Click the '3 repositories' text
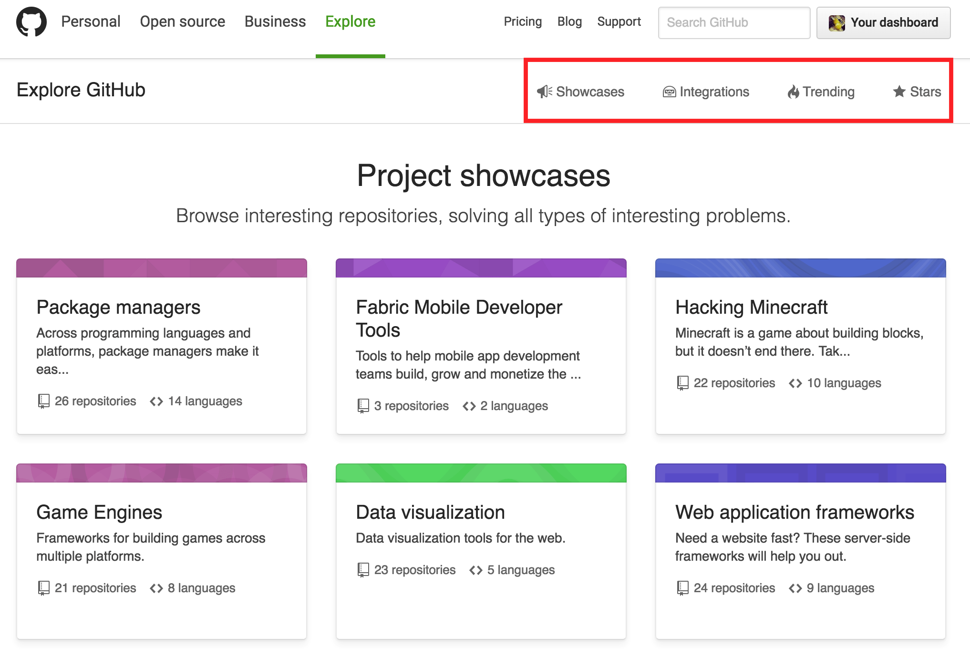The height and width of the screenshot is (658, 970). point(412,406)
